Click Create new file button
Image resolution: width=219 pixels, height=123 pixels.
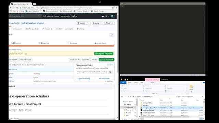(75, 60)
